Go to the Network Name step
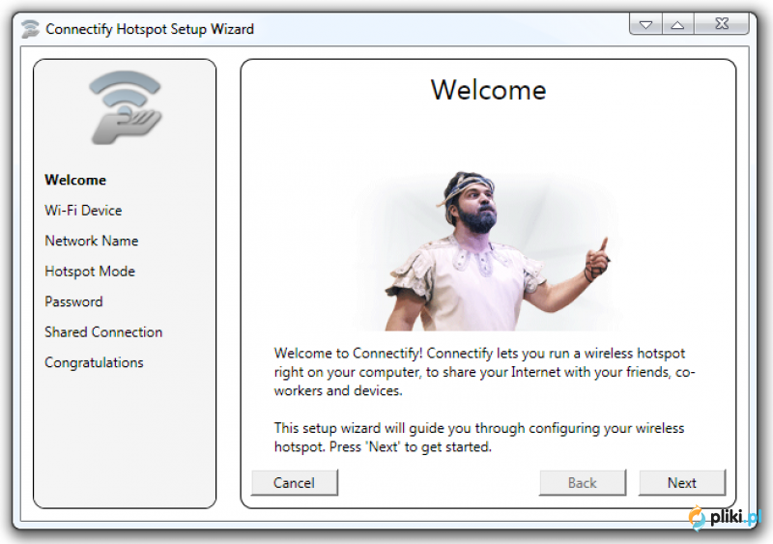 pos(92,242)
